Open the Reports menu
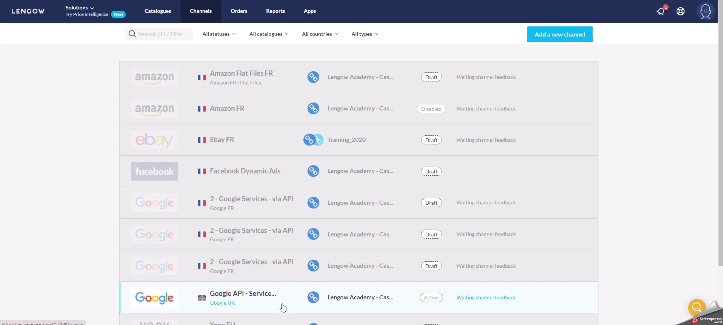 pos(275,11)
